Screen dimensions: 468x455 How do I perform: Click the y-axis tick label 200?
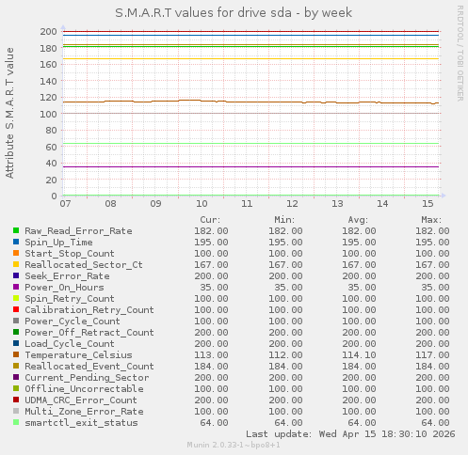48,32
